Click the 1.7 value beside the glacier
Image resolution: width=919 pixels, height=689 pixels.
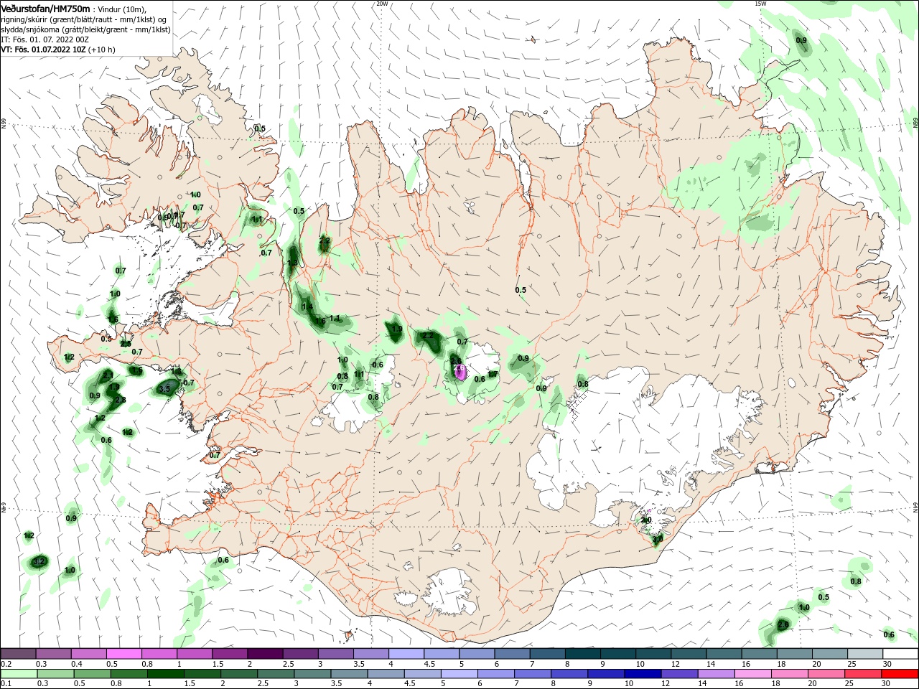tap(493, 374)
